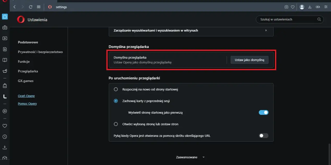Select 'Otwórz wybraną stronę lub zestaw stron'
This screenshot has width=331, height=165.
116,124
